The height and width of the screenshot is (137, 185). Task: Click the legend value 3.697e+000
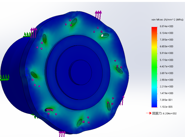(166, 73)
